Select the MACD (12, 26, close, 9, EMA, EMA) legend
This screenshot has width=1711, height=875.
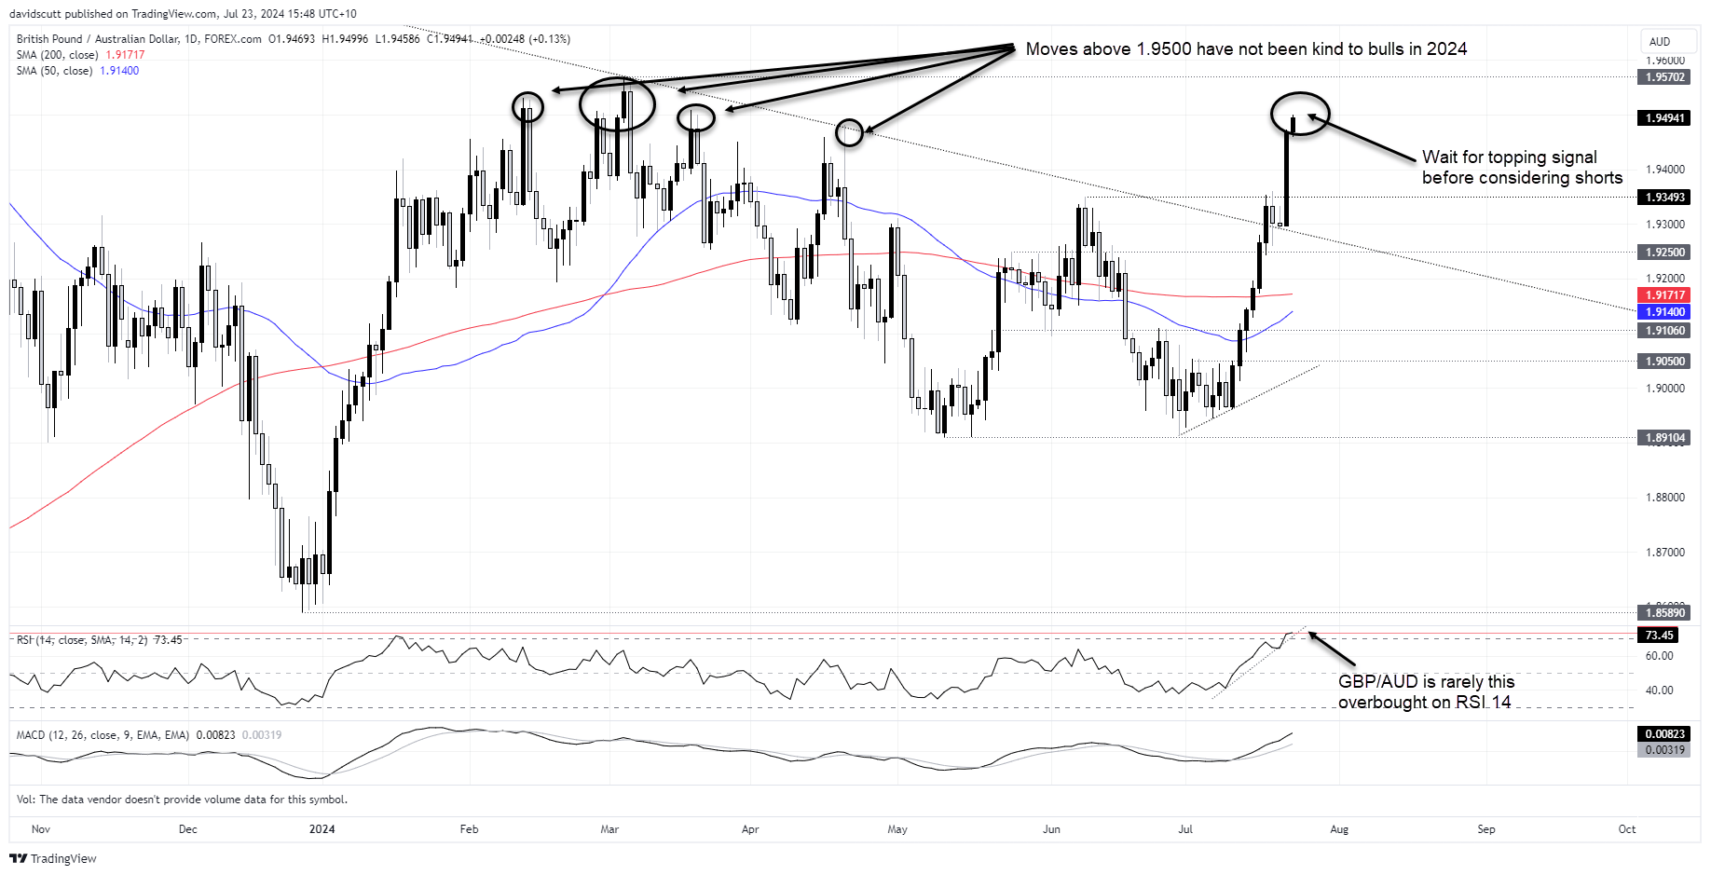[149, 735]
